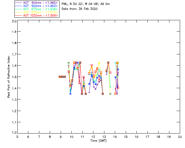Viewport: 185px width, 148px height.
Task: Click the 'Real Part of Refractive Index' axis title
Action: [8, 77]
